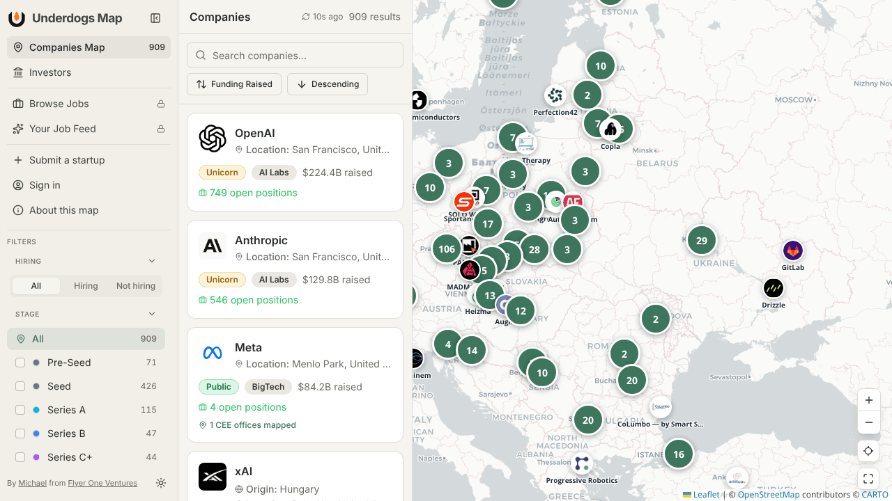Click the "1 CEE offices mapped" text
This screenshot has height=501, width=892.
247,425
